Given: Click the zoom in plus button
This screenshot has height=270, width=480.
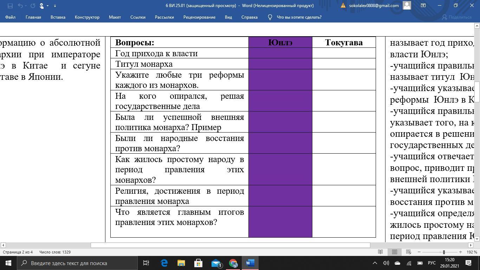Looking at the screenshot, I should [460, 252].
